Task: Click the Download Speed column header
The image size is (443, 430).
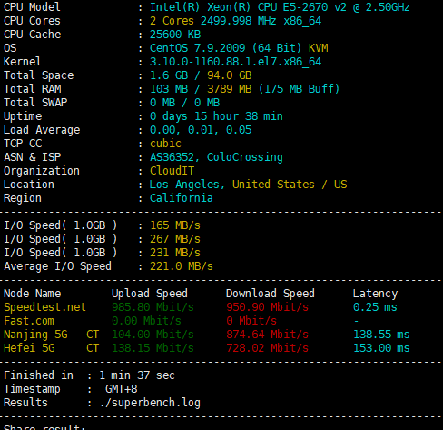Action: point(271,294)
